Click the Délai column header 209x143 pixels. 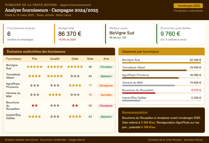[x=75, y=59]
